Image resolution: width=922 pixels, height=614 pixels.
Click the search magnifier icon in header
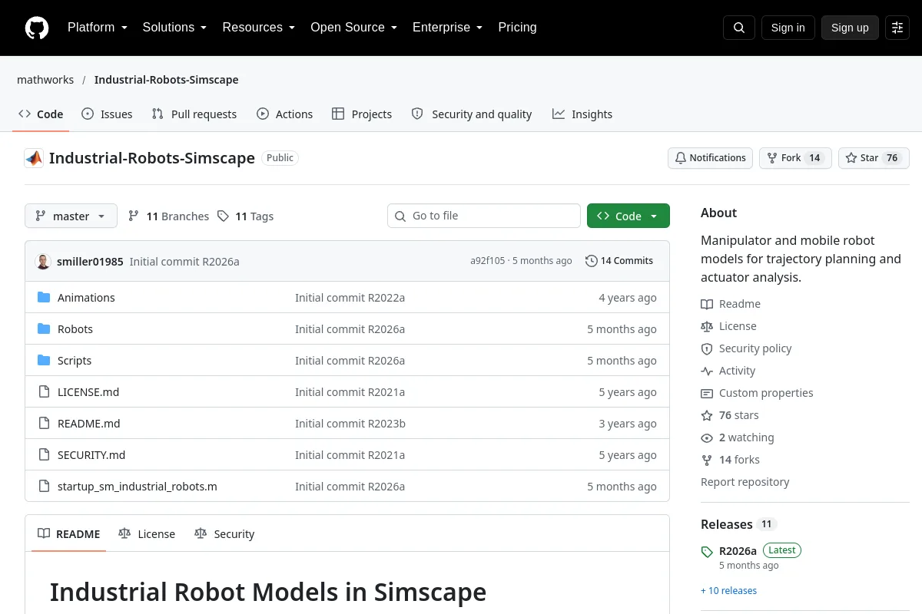739,28
